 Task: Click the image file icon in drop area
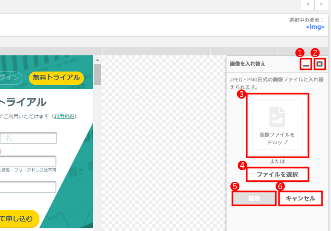click(x=277, y=116)
